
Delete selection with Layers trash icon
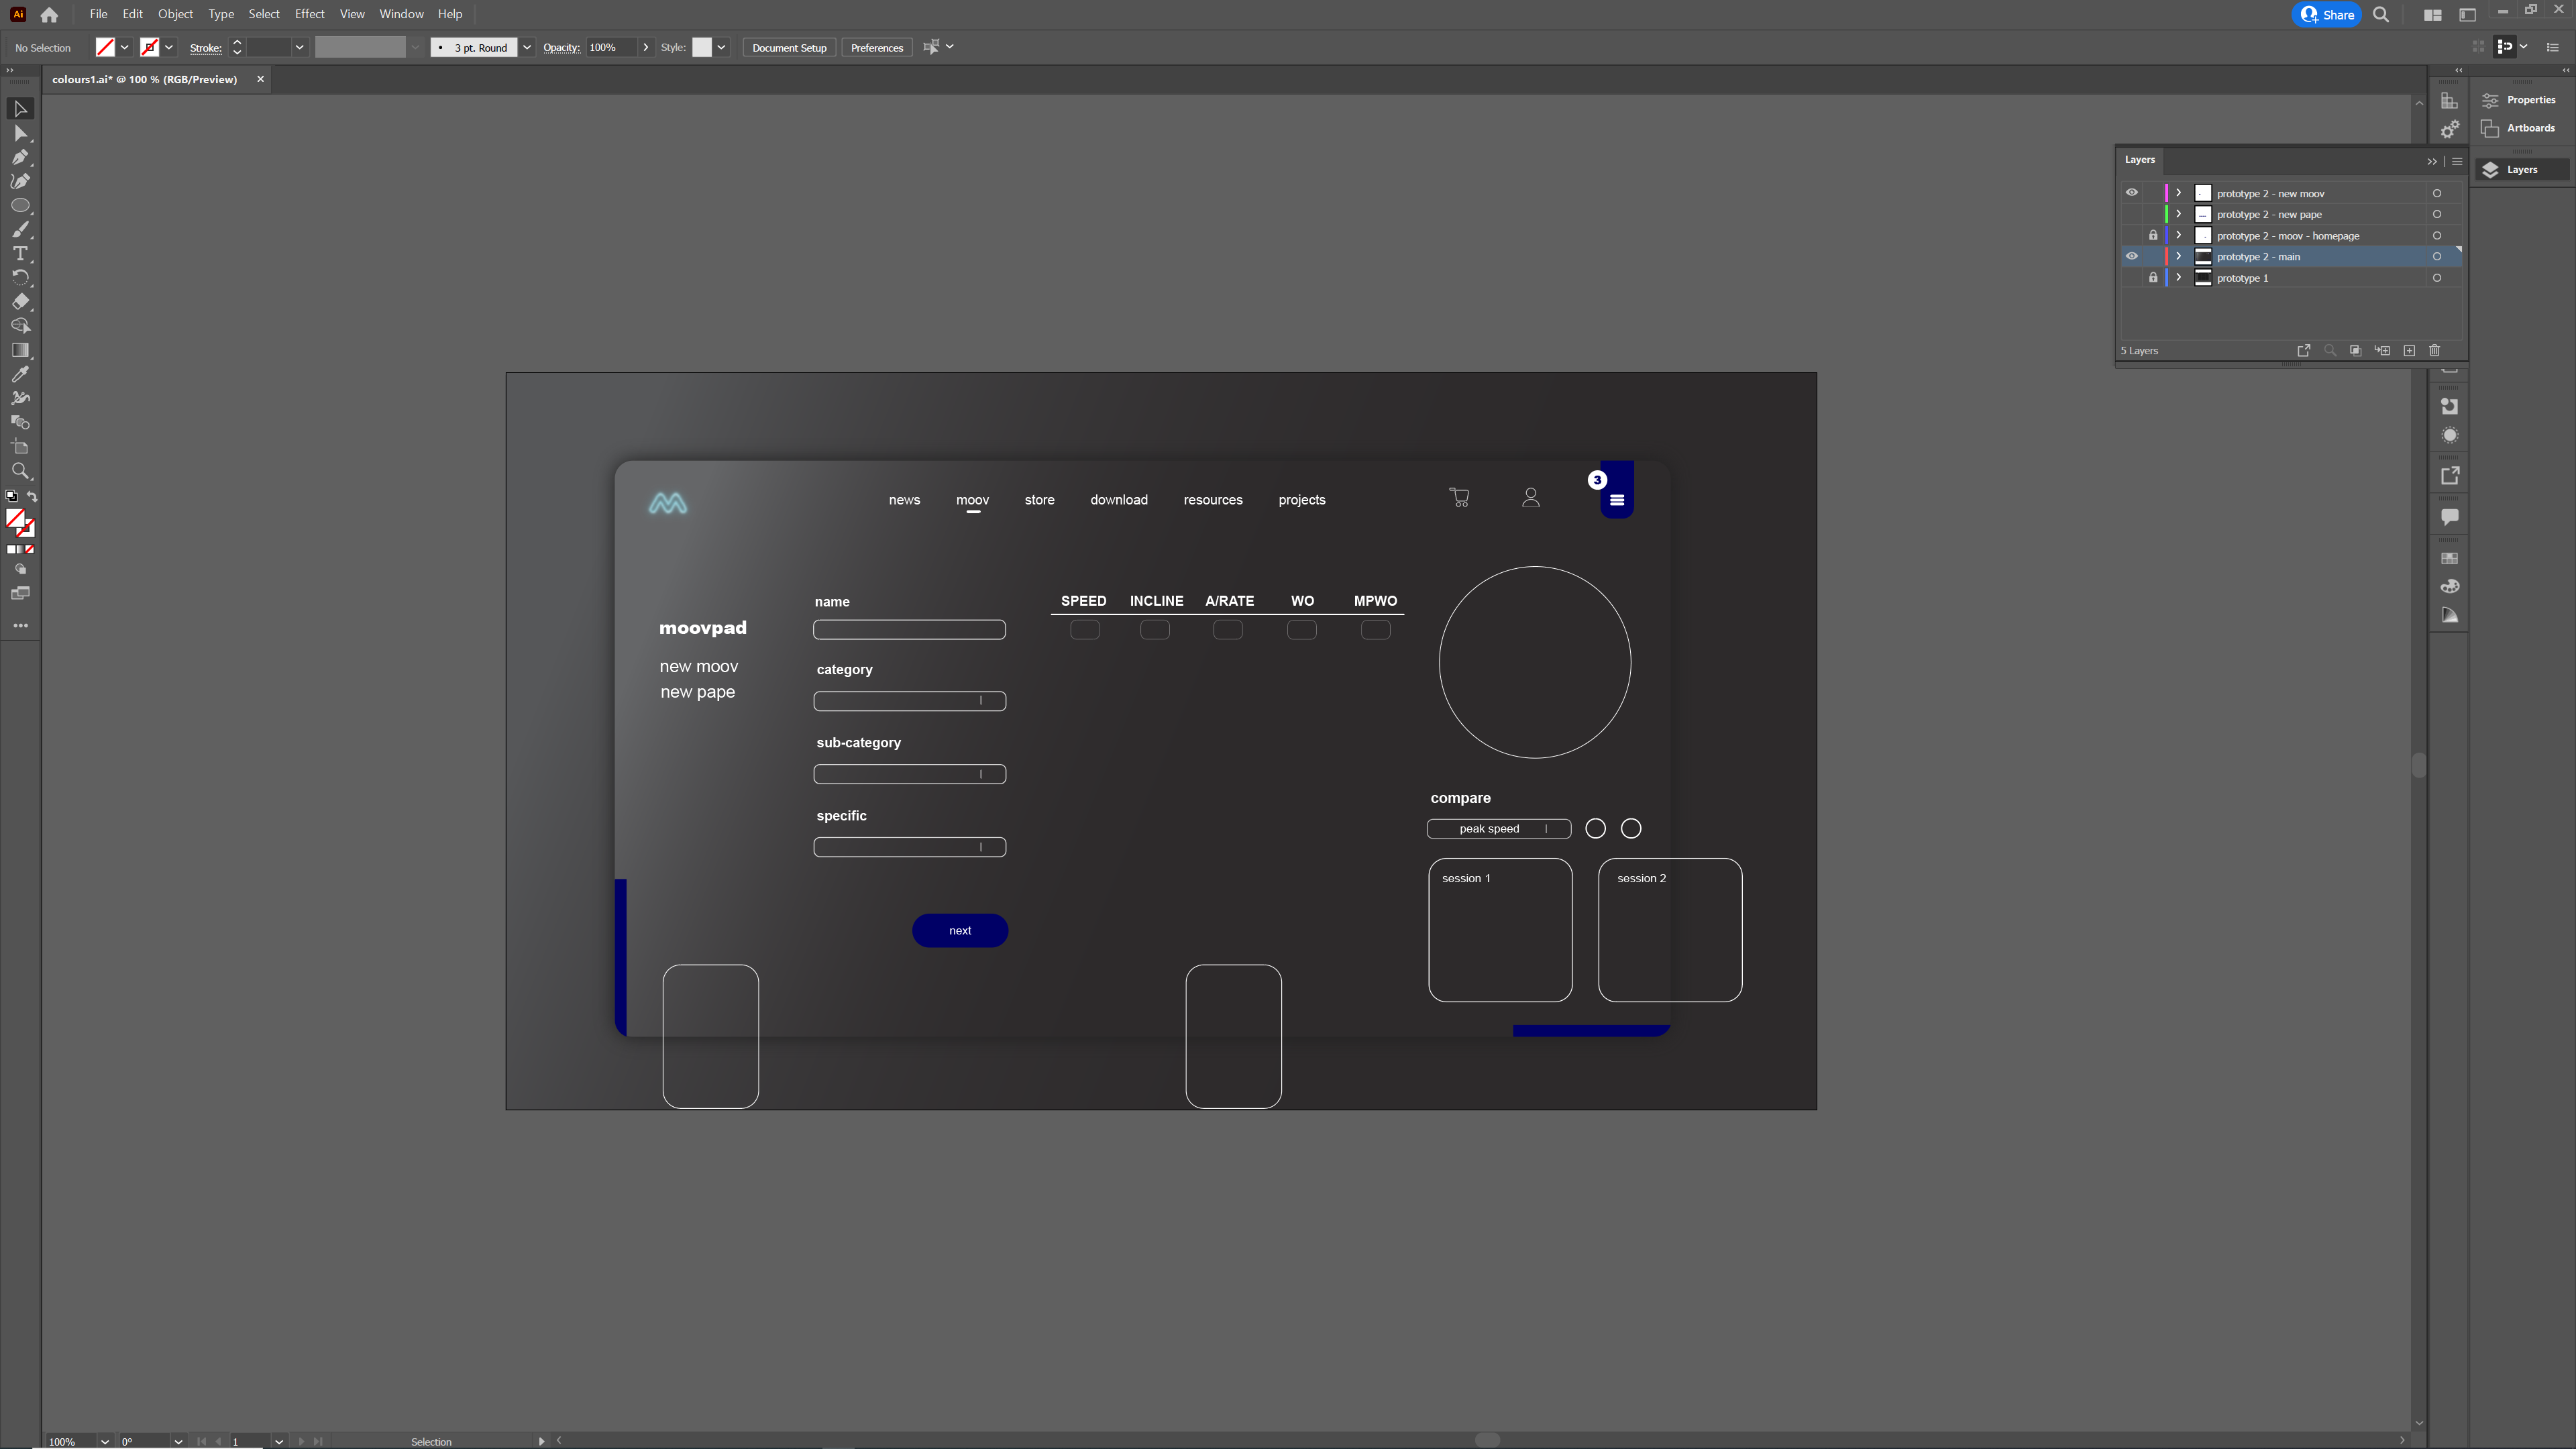(x=2435, y=351)
